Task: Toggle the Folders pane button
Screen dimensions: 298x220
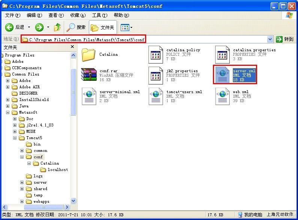Action: point(103,27)
